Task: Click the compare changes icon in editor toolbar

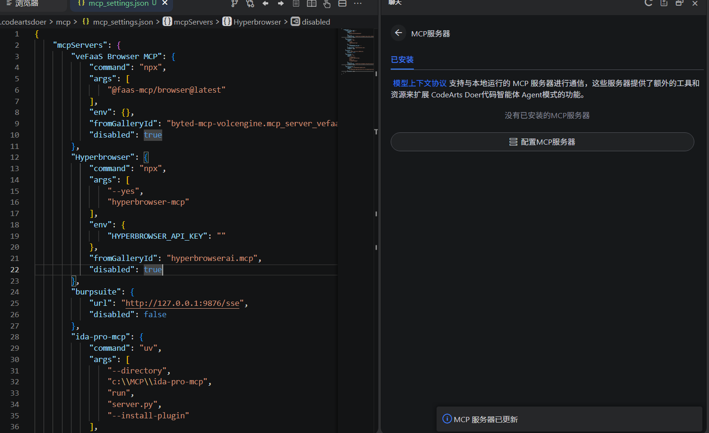Action: (x=250, y=3)
